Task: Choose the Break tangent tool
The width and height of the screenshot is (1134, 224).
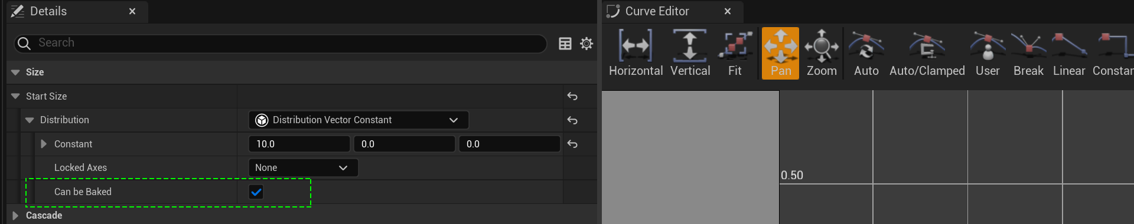Action: point(1028,53)
